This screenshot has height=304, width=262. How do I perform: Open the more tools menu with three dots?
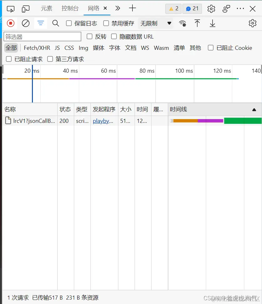coord(240,9)
